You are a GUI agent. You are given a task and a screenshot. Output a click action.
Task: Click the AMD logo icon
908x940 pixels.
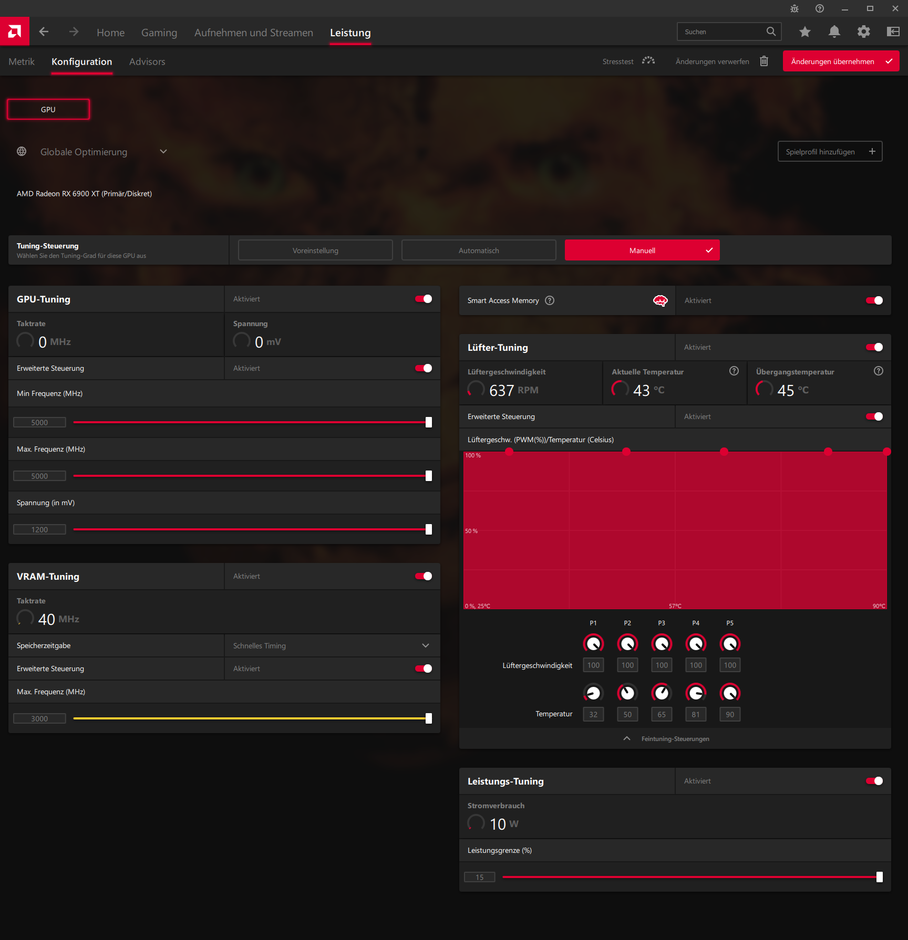(15, 32)
